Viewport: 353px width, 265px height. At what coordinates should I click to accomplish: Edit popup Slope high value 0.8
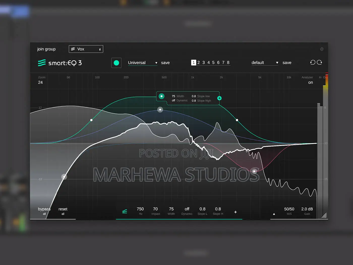point(194,101)
